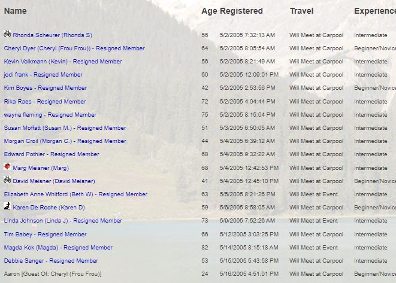Click the Registered column header

241,11
